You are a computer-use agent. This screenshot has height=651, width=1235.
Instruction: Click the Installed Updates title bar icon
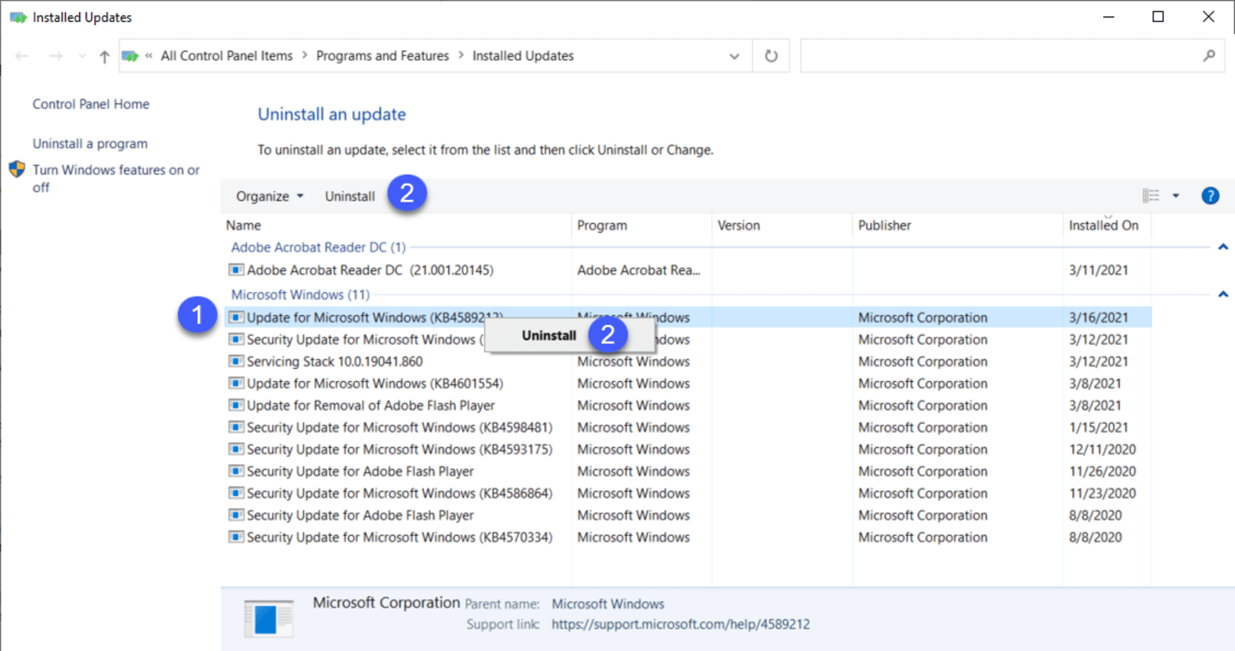pyautogui.click(x=18, y=17)
